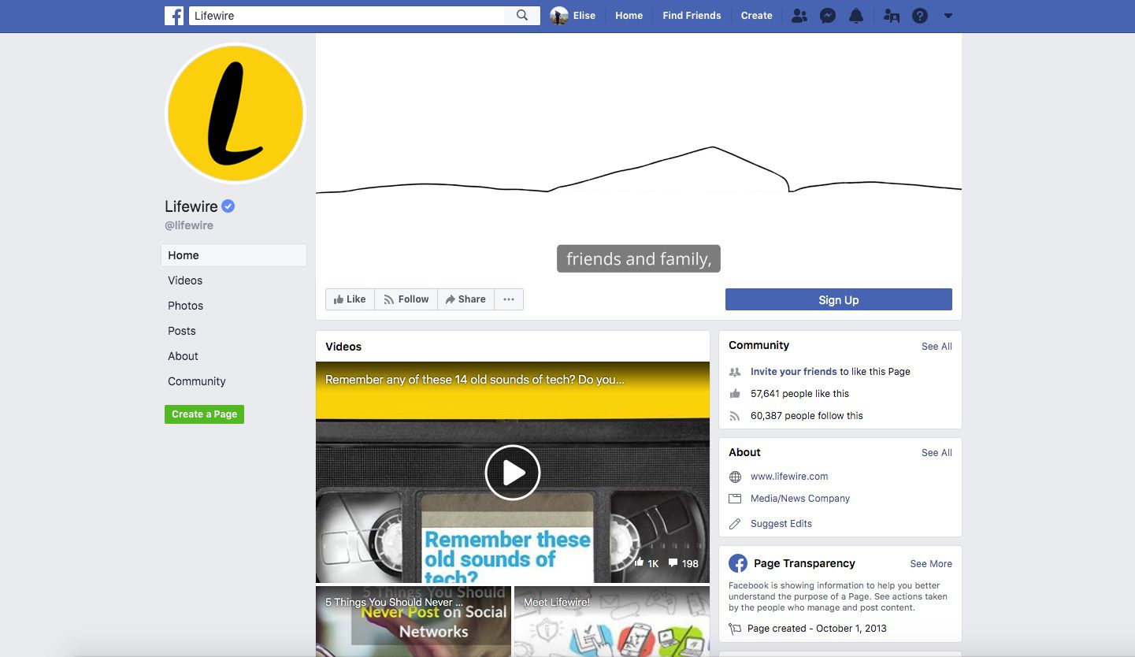Click the pencil icon beside Suggest Edits
The image size is (1135, 657).
[735, 524]
